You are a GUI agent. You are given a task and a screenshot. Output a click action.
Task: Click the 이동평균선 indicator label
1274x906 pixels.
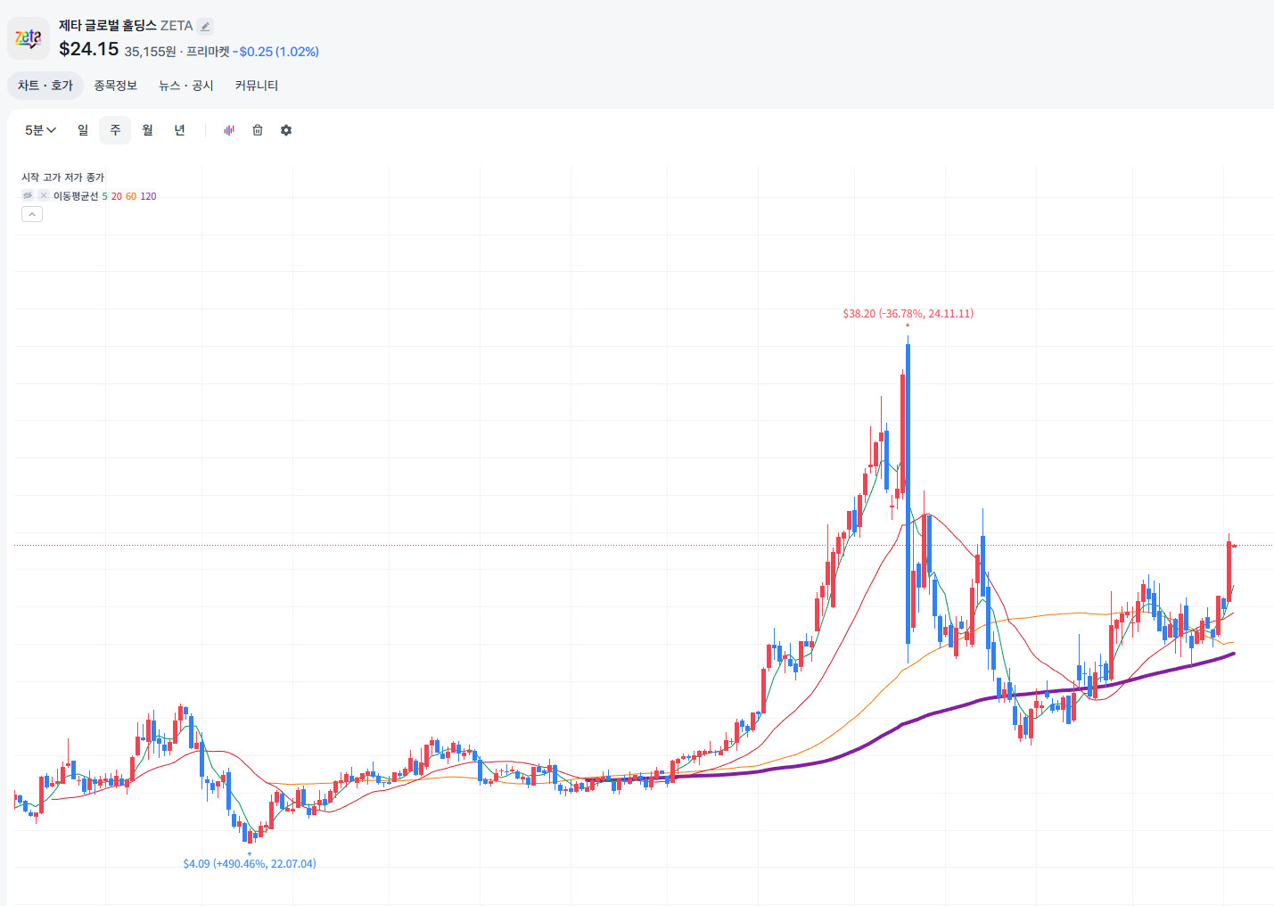[76, 196]
